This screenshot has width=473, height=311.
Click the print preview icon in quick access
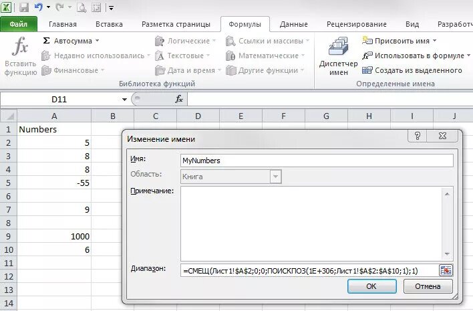82,7
